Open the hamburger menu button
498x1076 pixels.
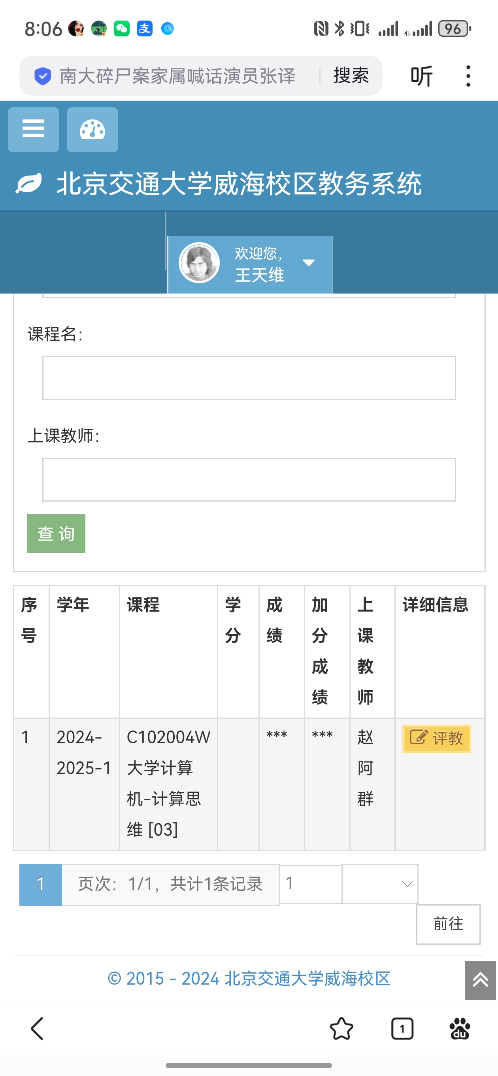pos(33,129)
